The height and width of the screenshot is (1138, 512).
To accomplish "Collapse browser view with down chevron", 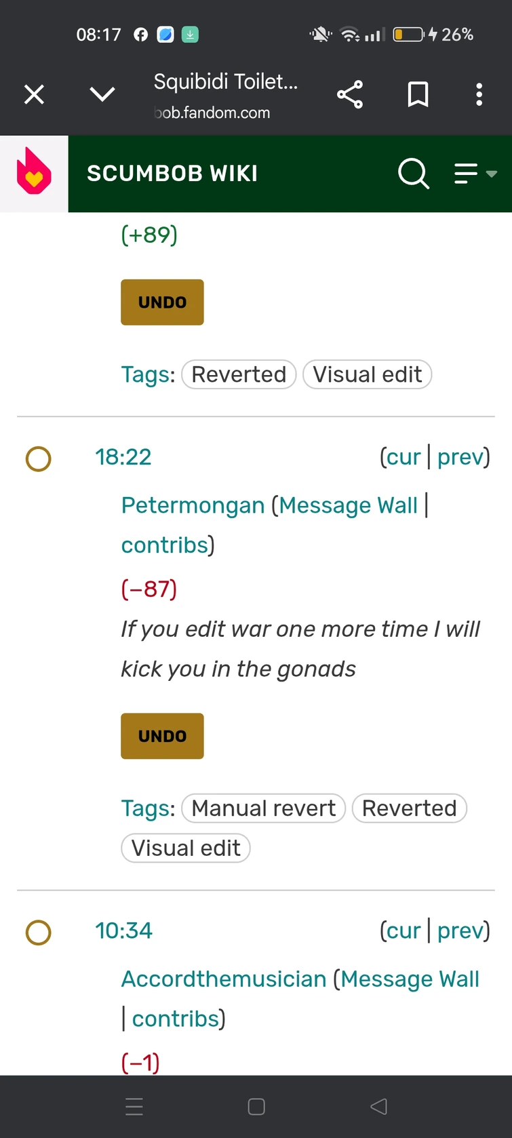I will coord(102,94).
